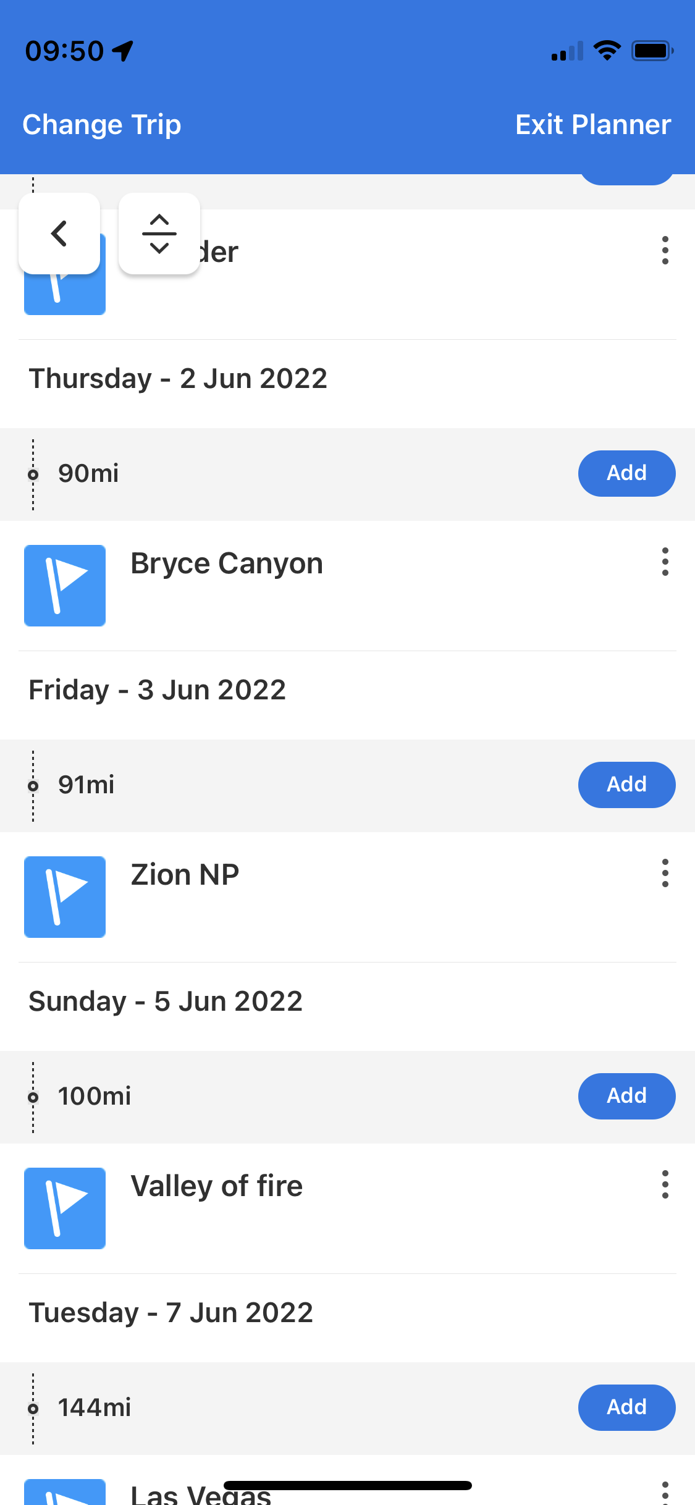The image size is (695, 1505).
Task: Tap the expand/collapse arrows button
Action: click(159, 234)
